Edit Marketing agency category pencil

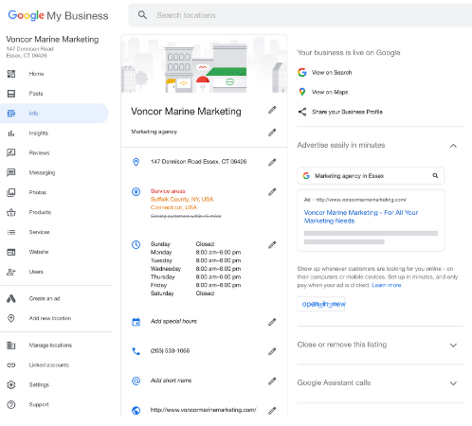272,133
